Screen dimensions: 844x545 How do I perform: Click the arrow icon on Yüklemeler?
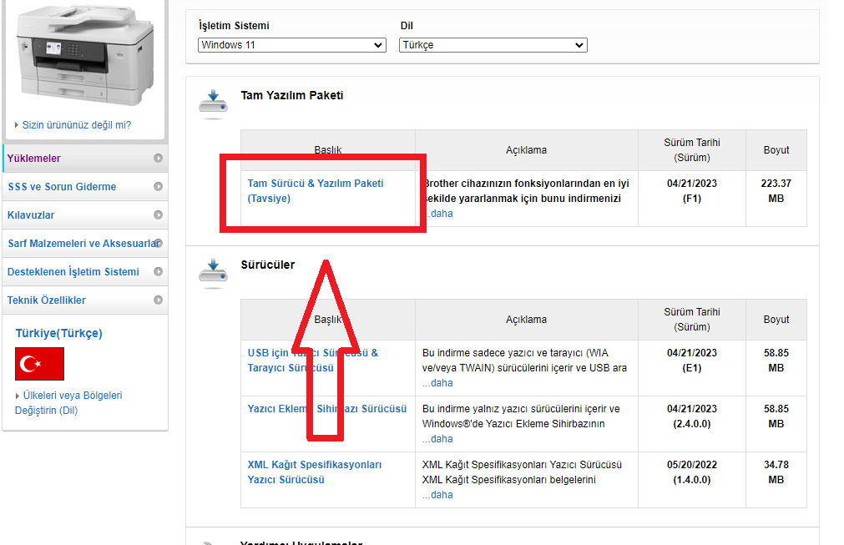click(158, 159)
